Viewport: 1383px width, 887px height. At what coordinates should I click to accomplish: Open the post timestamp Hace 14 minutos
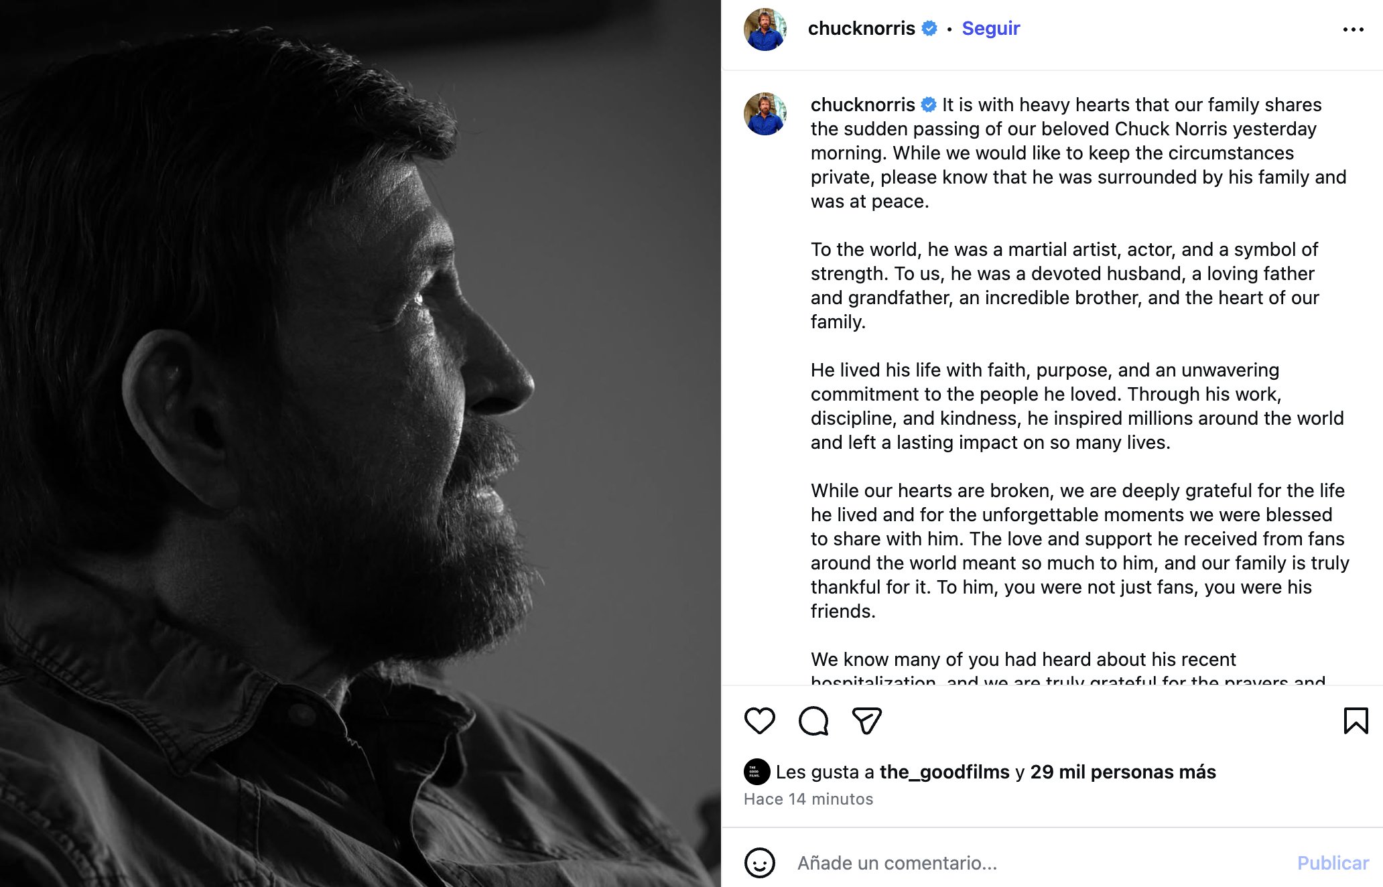tap(807, 799)
